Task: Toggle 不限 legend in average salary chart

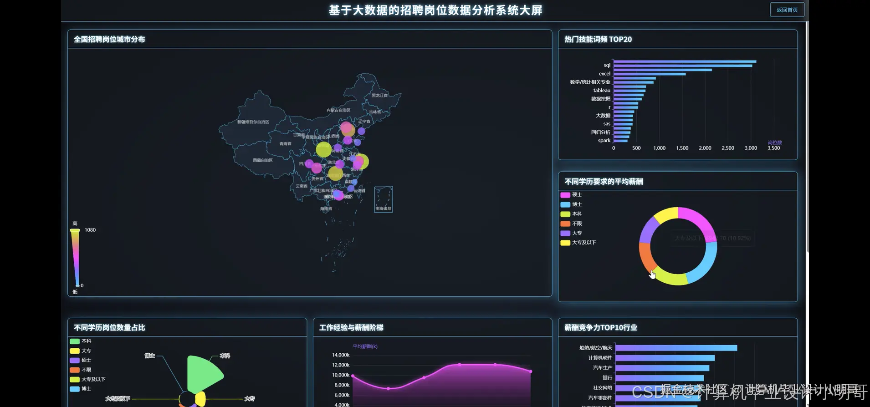Action: (x=571, y=224)
